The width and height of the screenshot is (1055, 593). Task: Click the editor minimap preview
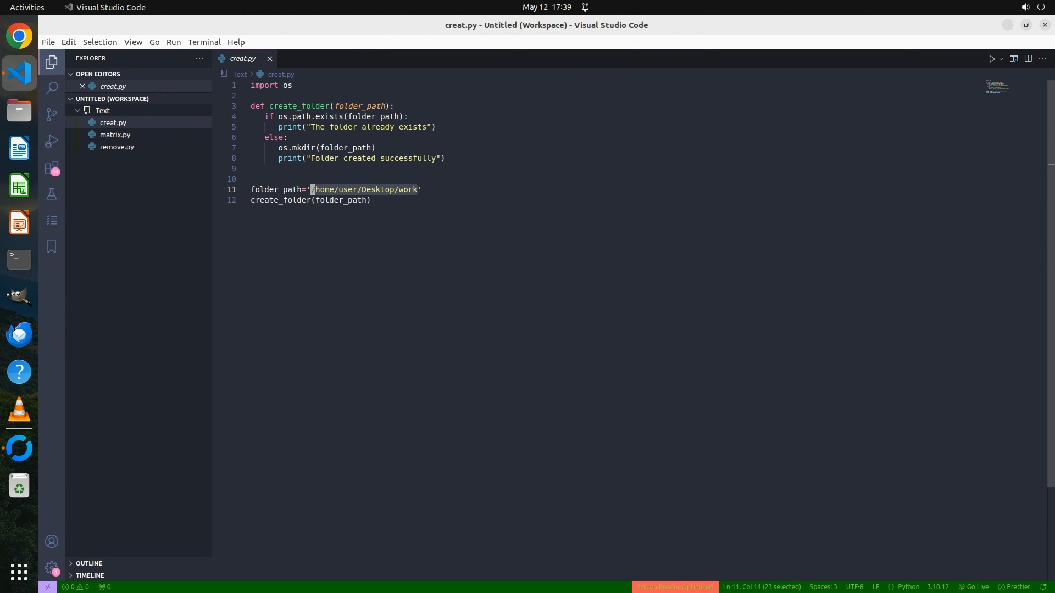[x=997, y=87]
